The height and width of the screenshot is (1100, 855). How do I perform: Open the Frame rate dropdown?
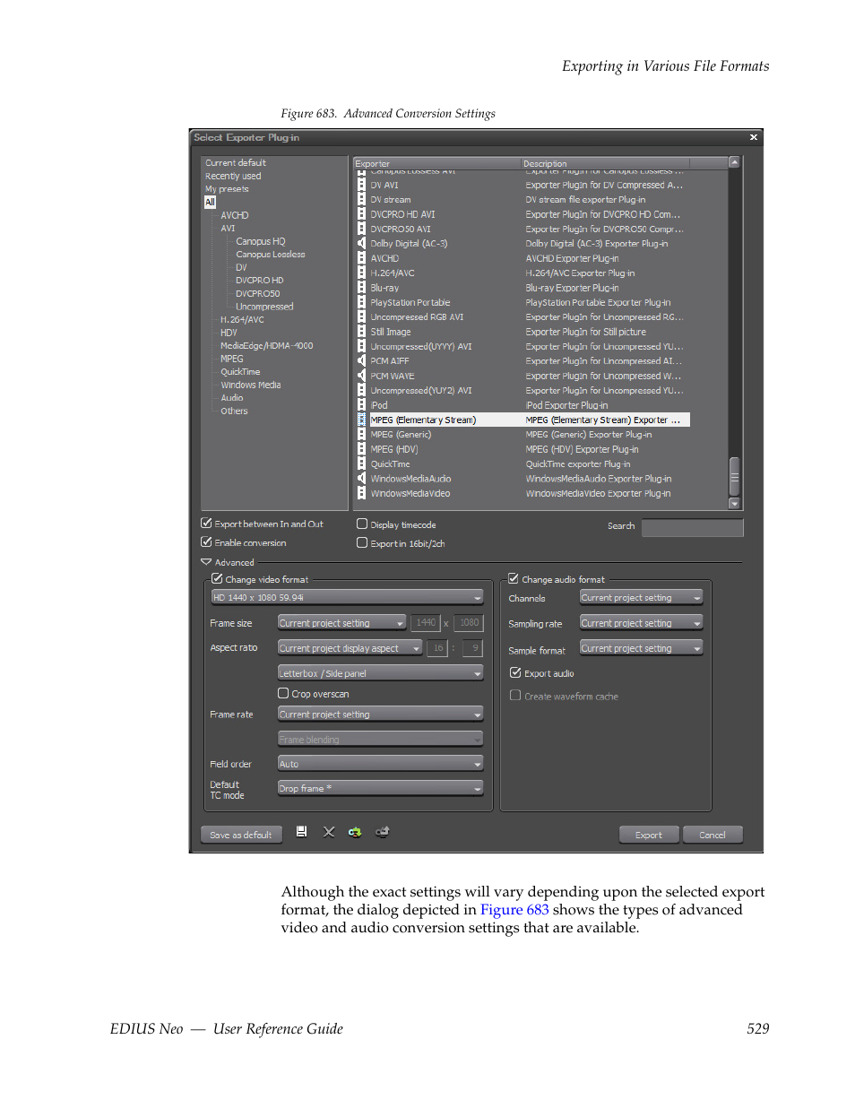pyautogui.click(x=381, y=715)
